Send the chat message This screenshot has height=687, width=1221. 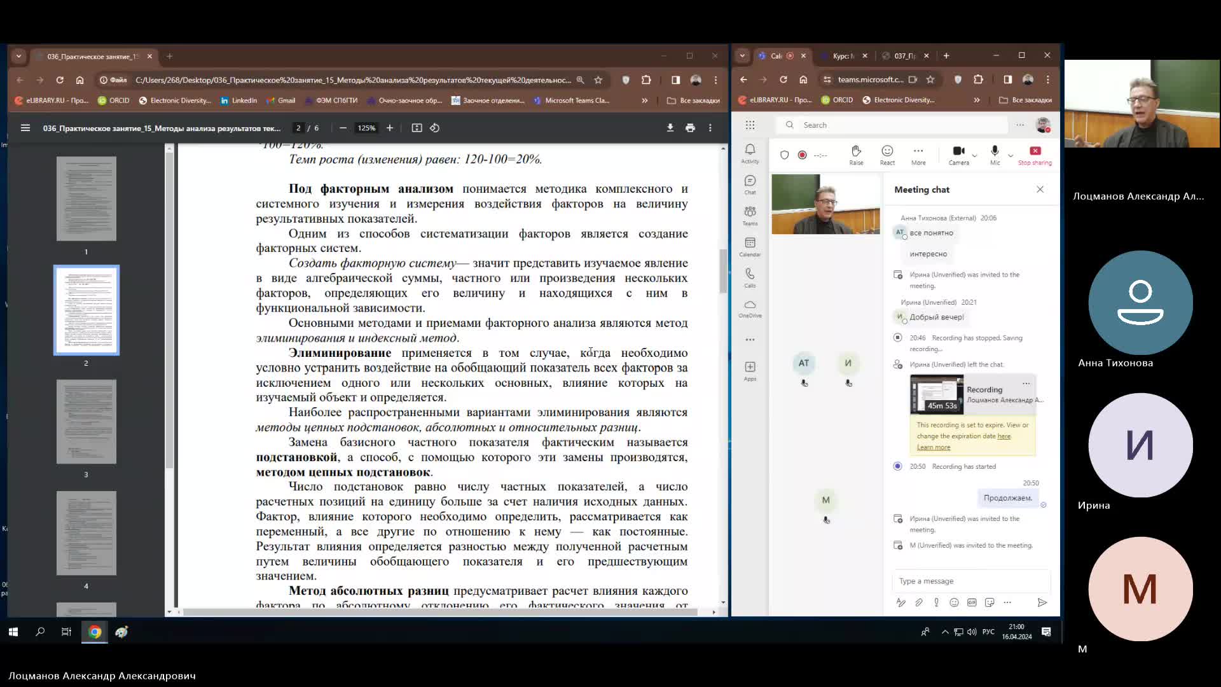(1042, 602)
